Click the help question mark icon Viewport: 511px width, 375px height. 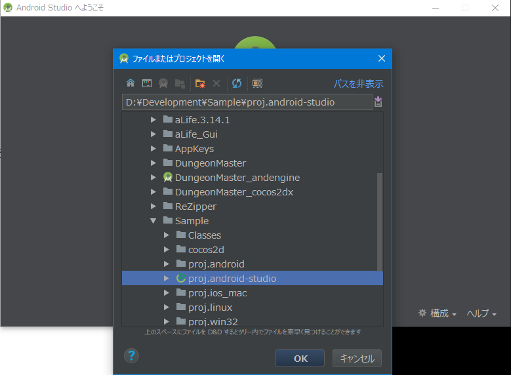pos(131,356)
